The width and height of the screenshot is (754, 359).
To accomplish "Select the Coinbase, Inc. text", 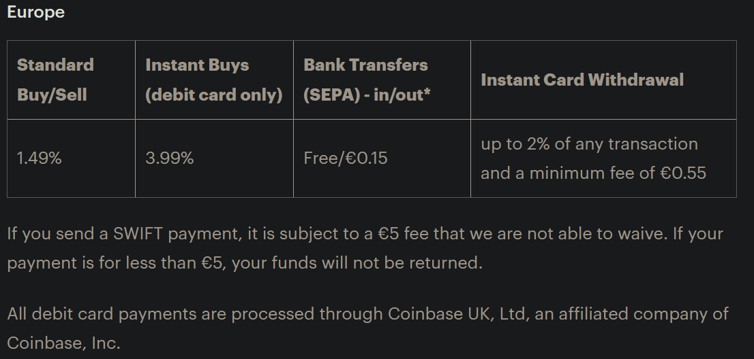I will [x=63, y=343].
